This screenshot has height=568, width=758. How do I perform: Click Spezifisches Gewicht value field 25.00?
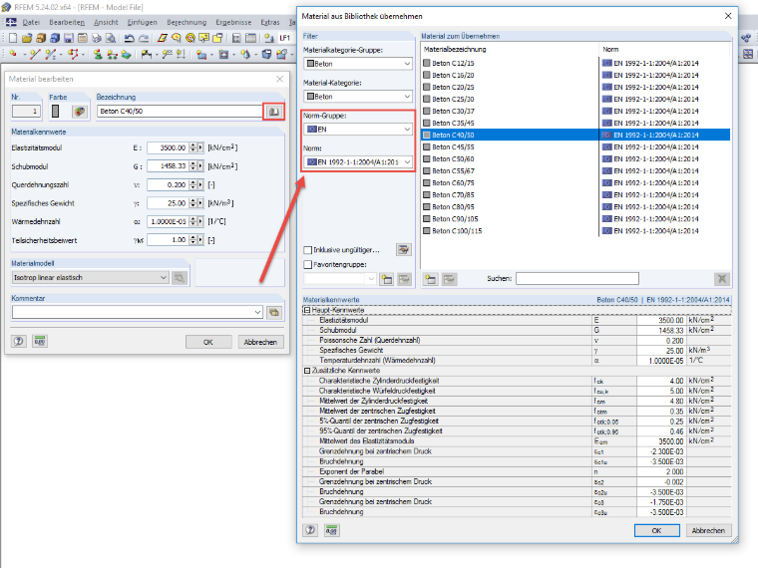pos(168,203)
